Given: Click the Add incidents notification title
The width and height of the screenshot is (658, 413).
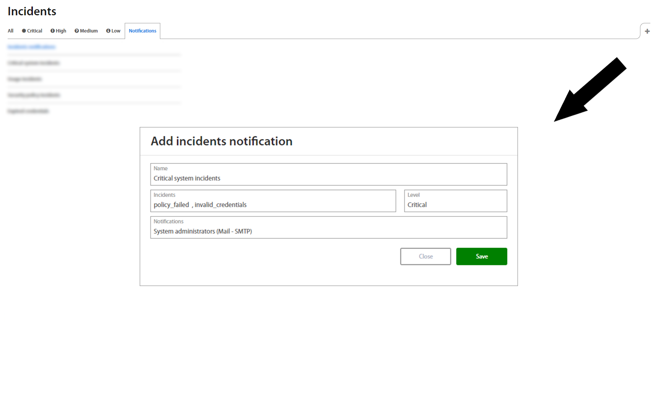Looking at the screenshot, I should [x=222, y=141].
